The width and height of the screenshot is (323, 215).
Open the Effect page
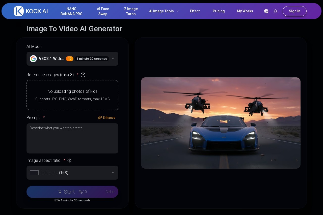point(195,11)
